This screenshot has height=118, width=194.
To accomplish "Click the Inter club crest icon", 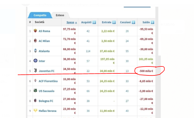I will click(x=35, y=61).
